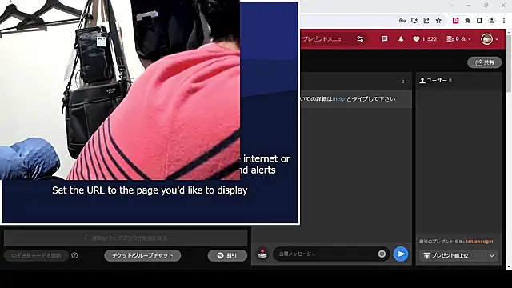
Task: Expand the プレゼント額上位 dropdown
Action: click(458, 256)
